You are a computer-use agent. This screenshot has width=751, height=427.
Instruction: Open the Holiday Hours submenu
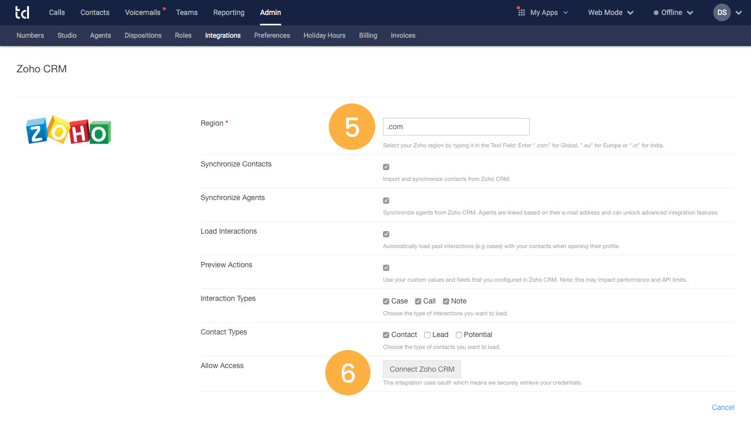coord(325,36)
